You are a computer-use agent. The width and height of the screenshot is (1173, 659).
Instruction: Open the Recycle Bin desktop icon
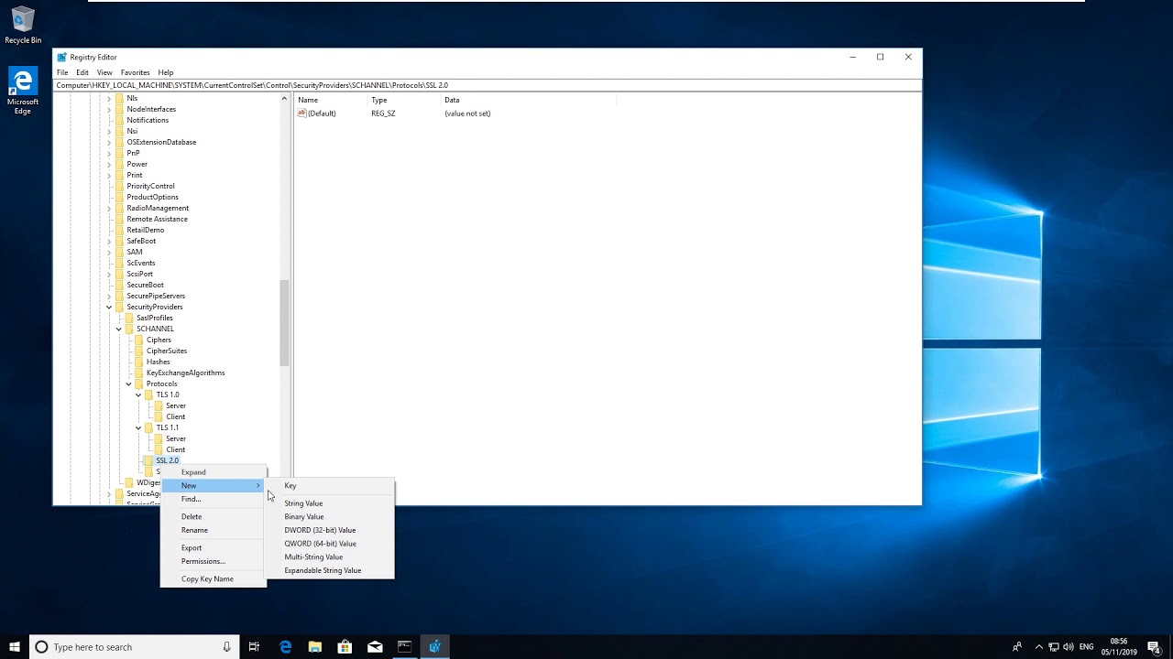[23, 26]
